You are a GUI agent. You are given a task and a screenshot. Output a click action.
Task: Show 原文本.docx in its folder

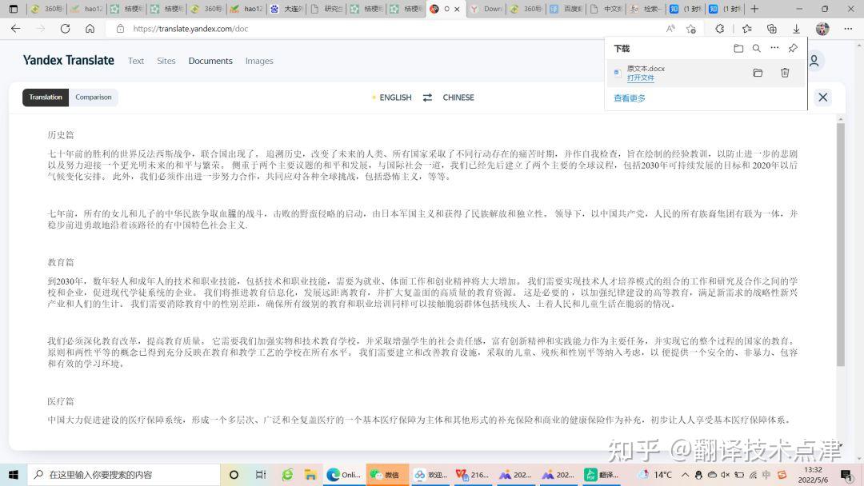[x=758, y=72]
